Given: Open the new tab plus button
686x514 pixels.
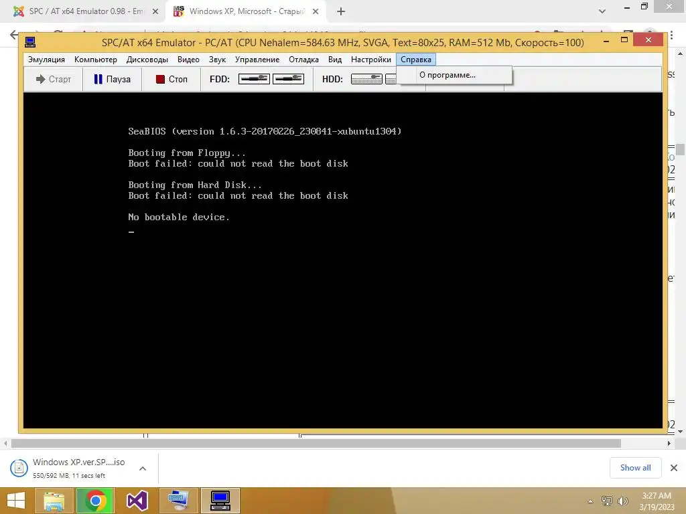Looking at the screenshot, I should tap(341, 12).
